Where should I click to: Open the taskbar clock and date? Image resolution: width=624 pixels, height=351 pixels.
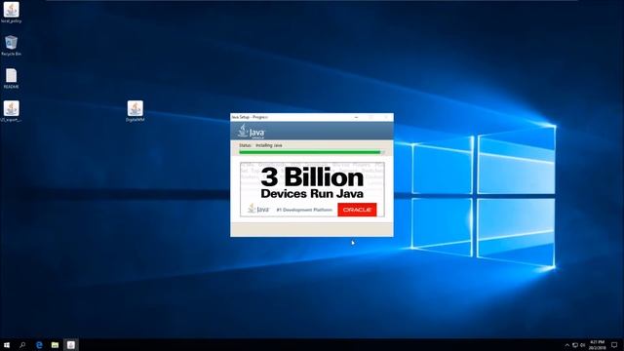click(597, 345)
